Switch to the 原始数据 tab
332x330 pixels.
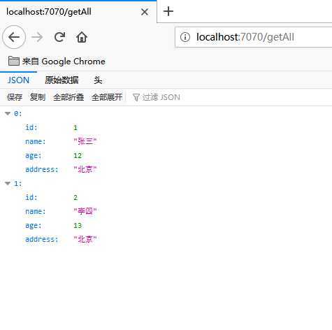(62, 80)
